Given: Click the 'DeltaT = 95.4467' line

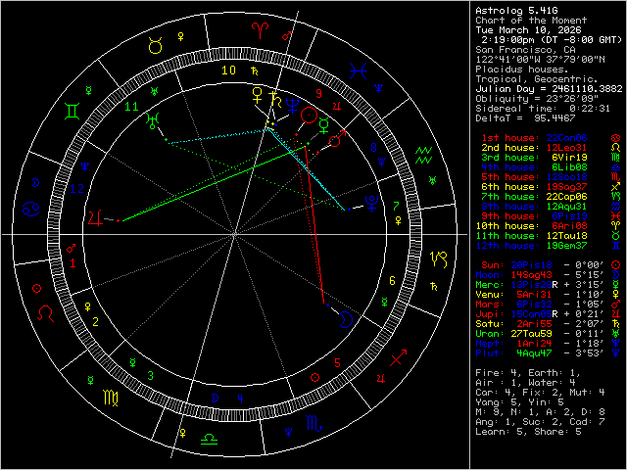Looking at the screenshot, I should (x=525, y=117).
